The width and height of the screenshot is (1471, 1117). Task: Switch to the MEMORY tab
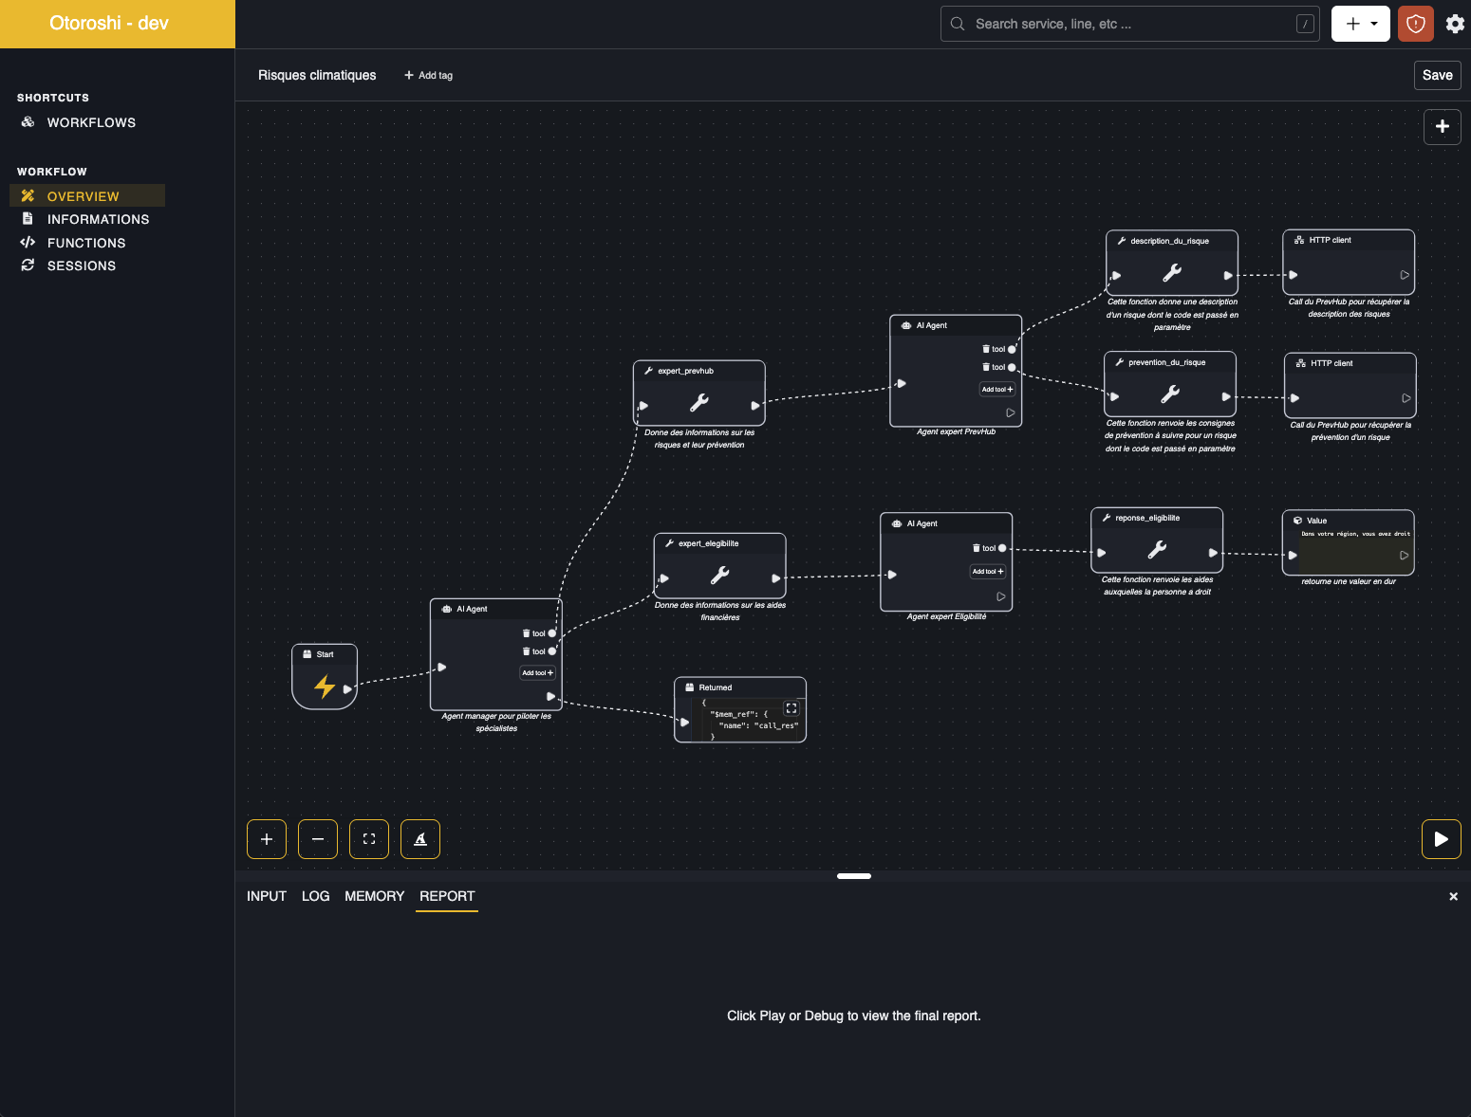(x=375, y=896)
